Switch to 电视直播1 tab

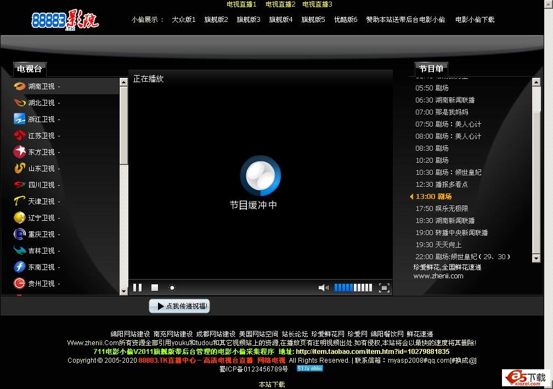241,4
